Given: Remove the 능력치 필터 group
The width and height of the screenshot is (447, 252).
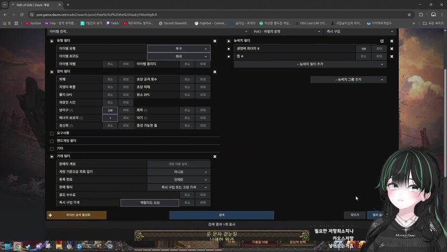Looking at the screenshot, I should 391,41.
